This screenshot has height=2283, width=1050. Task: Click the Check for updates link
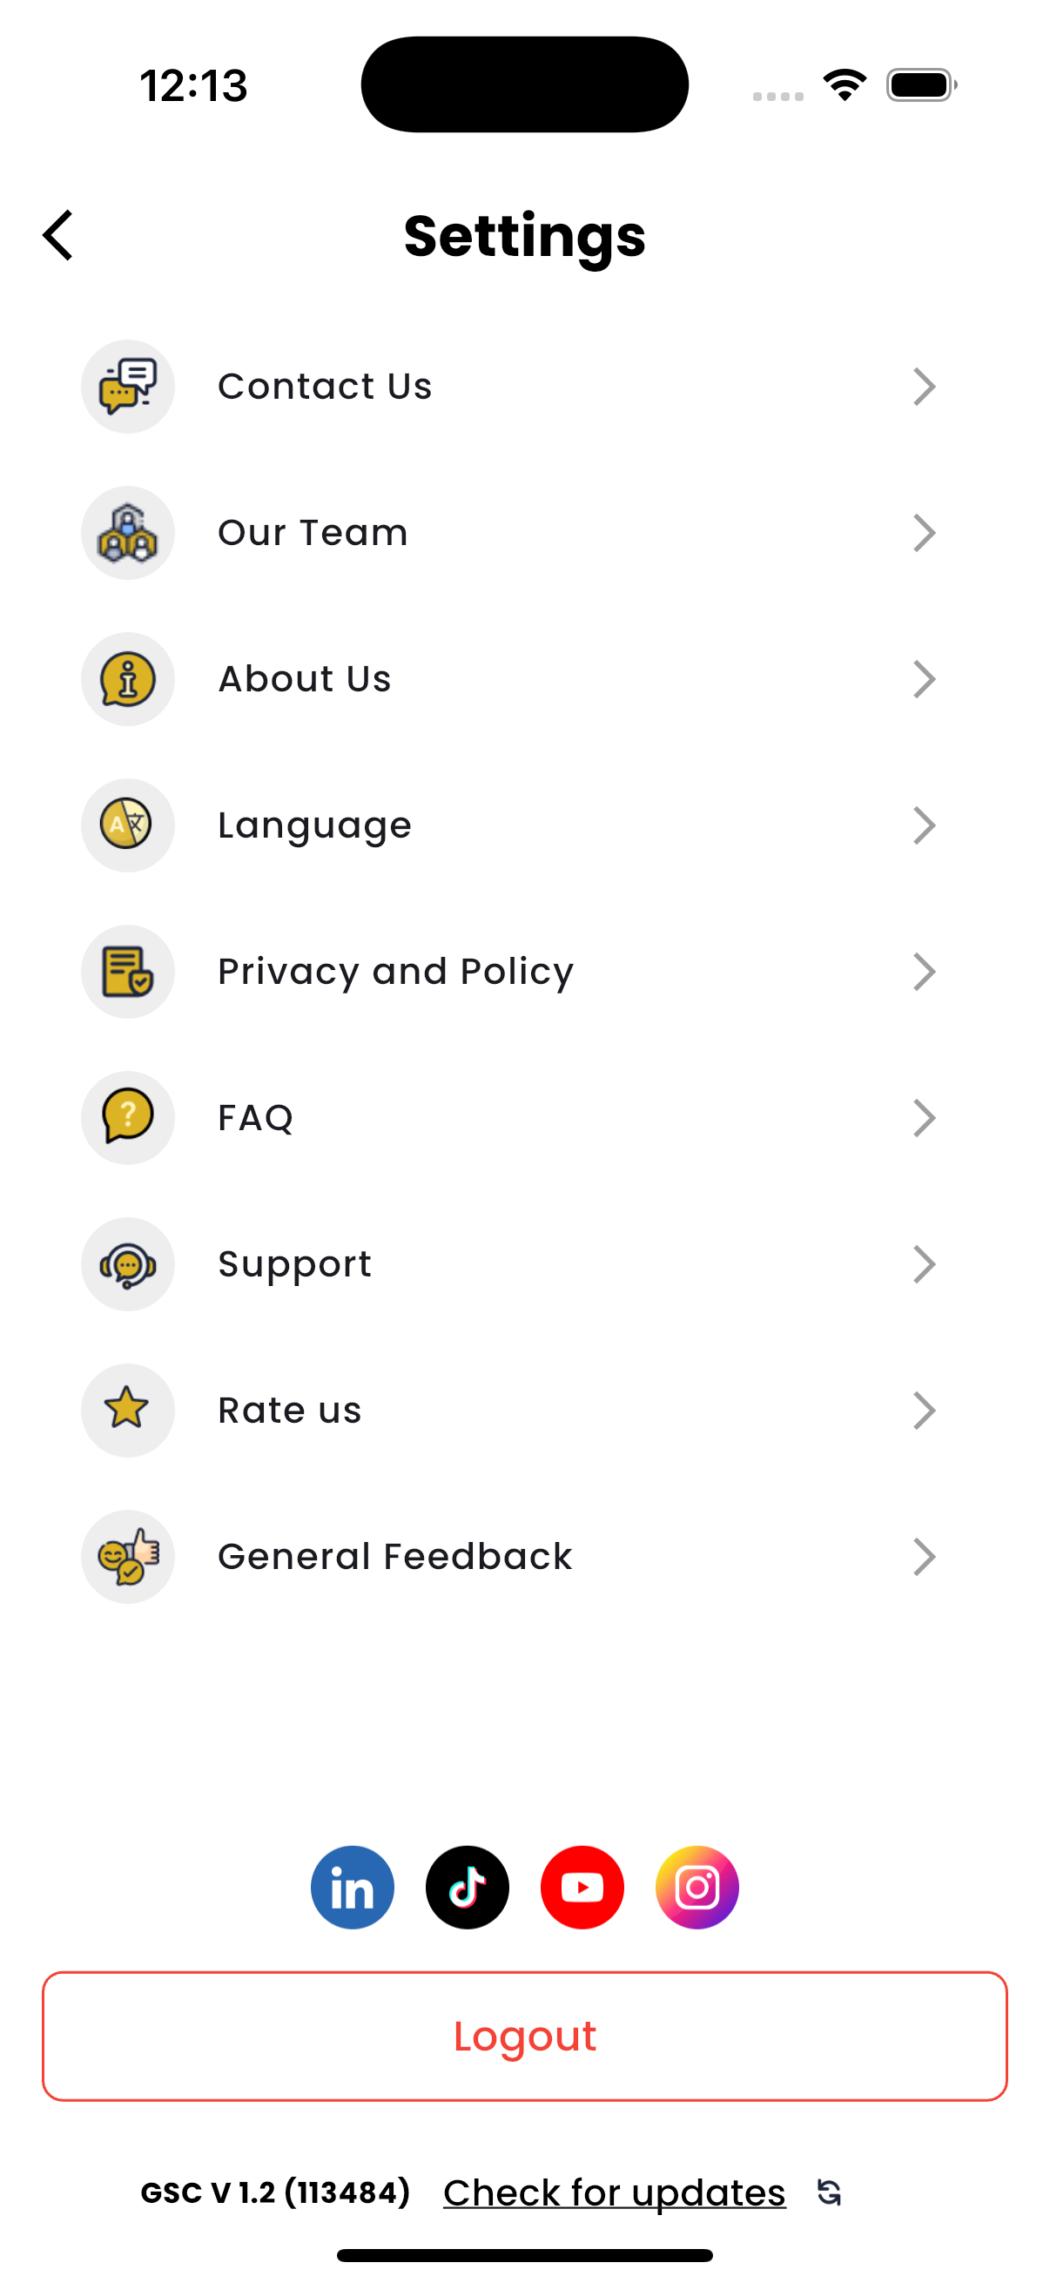[614, 2192]
